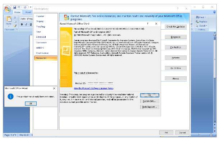The image size is (220, 146).
Task: Click the Select Browse Object button on scrollbar
Action: [x=215, y=128]
